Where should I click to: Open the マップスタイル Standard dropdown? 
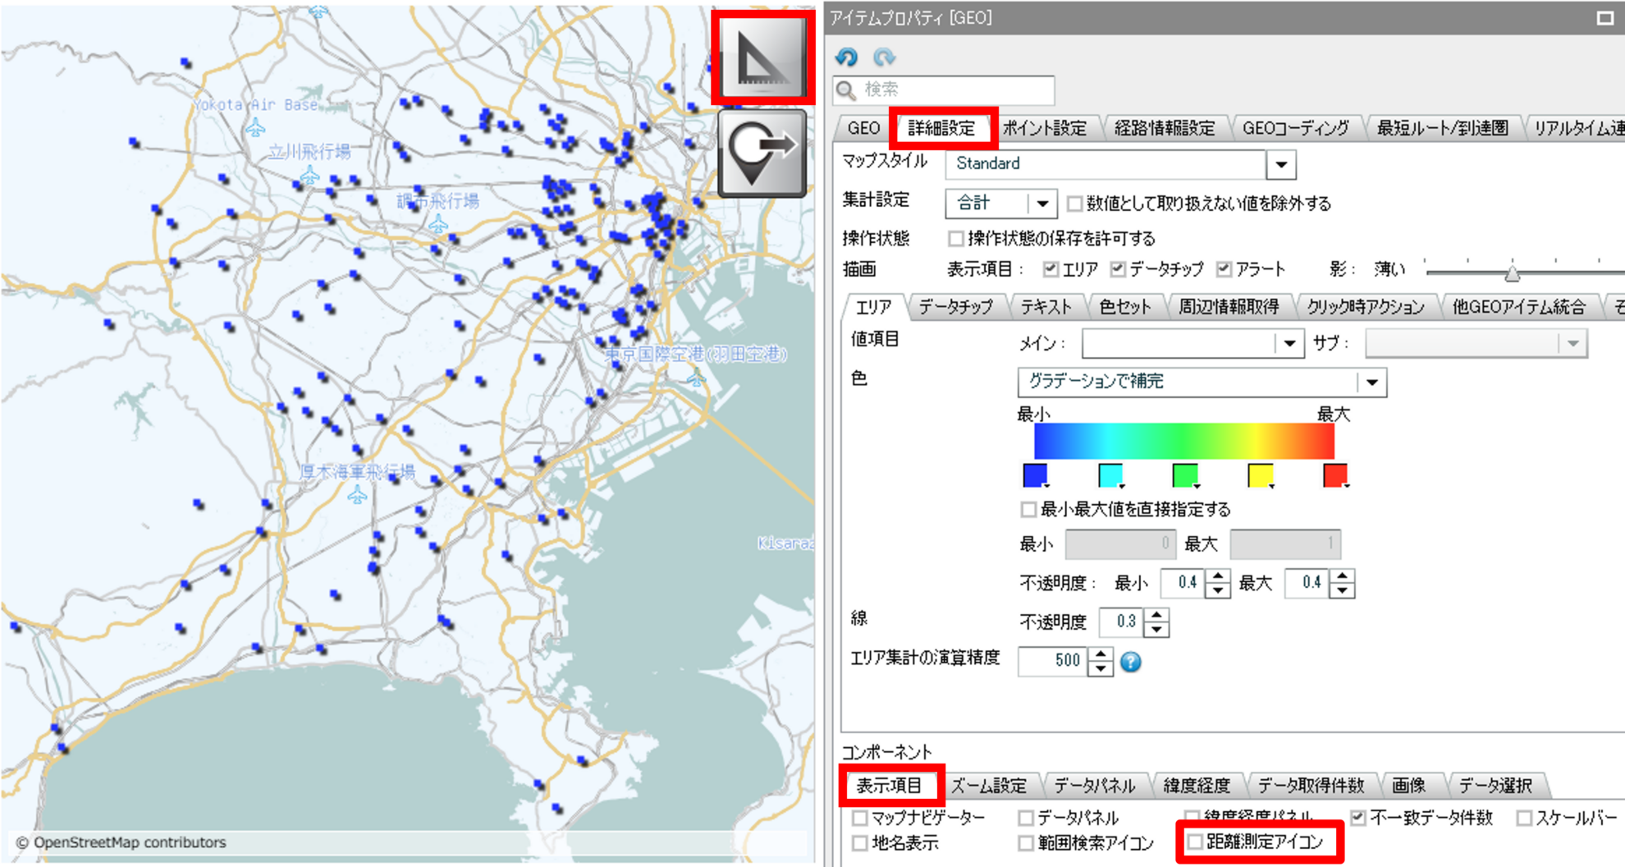[1281, 164]
